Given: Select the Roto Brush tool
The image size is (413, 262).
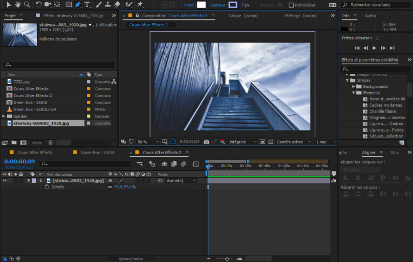Looking at the screenshot, I should click(x=129, y=4).
